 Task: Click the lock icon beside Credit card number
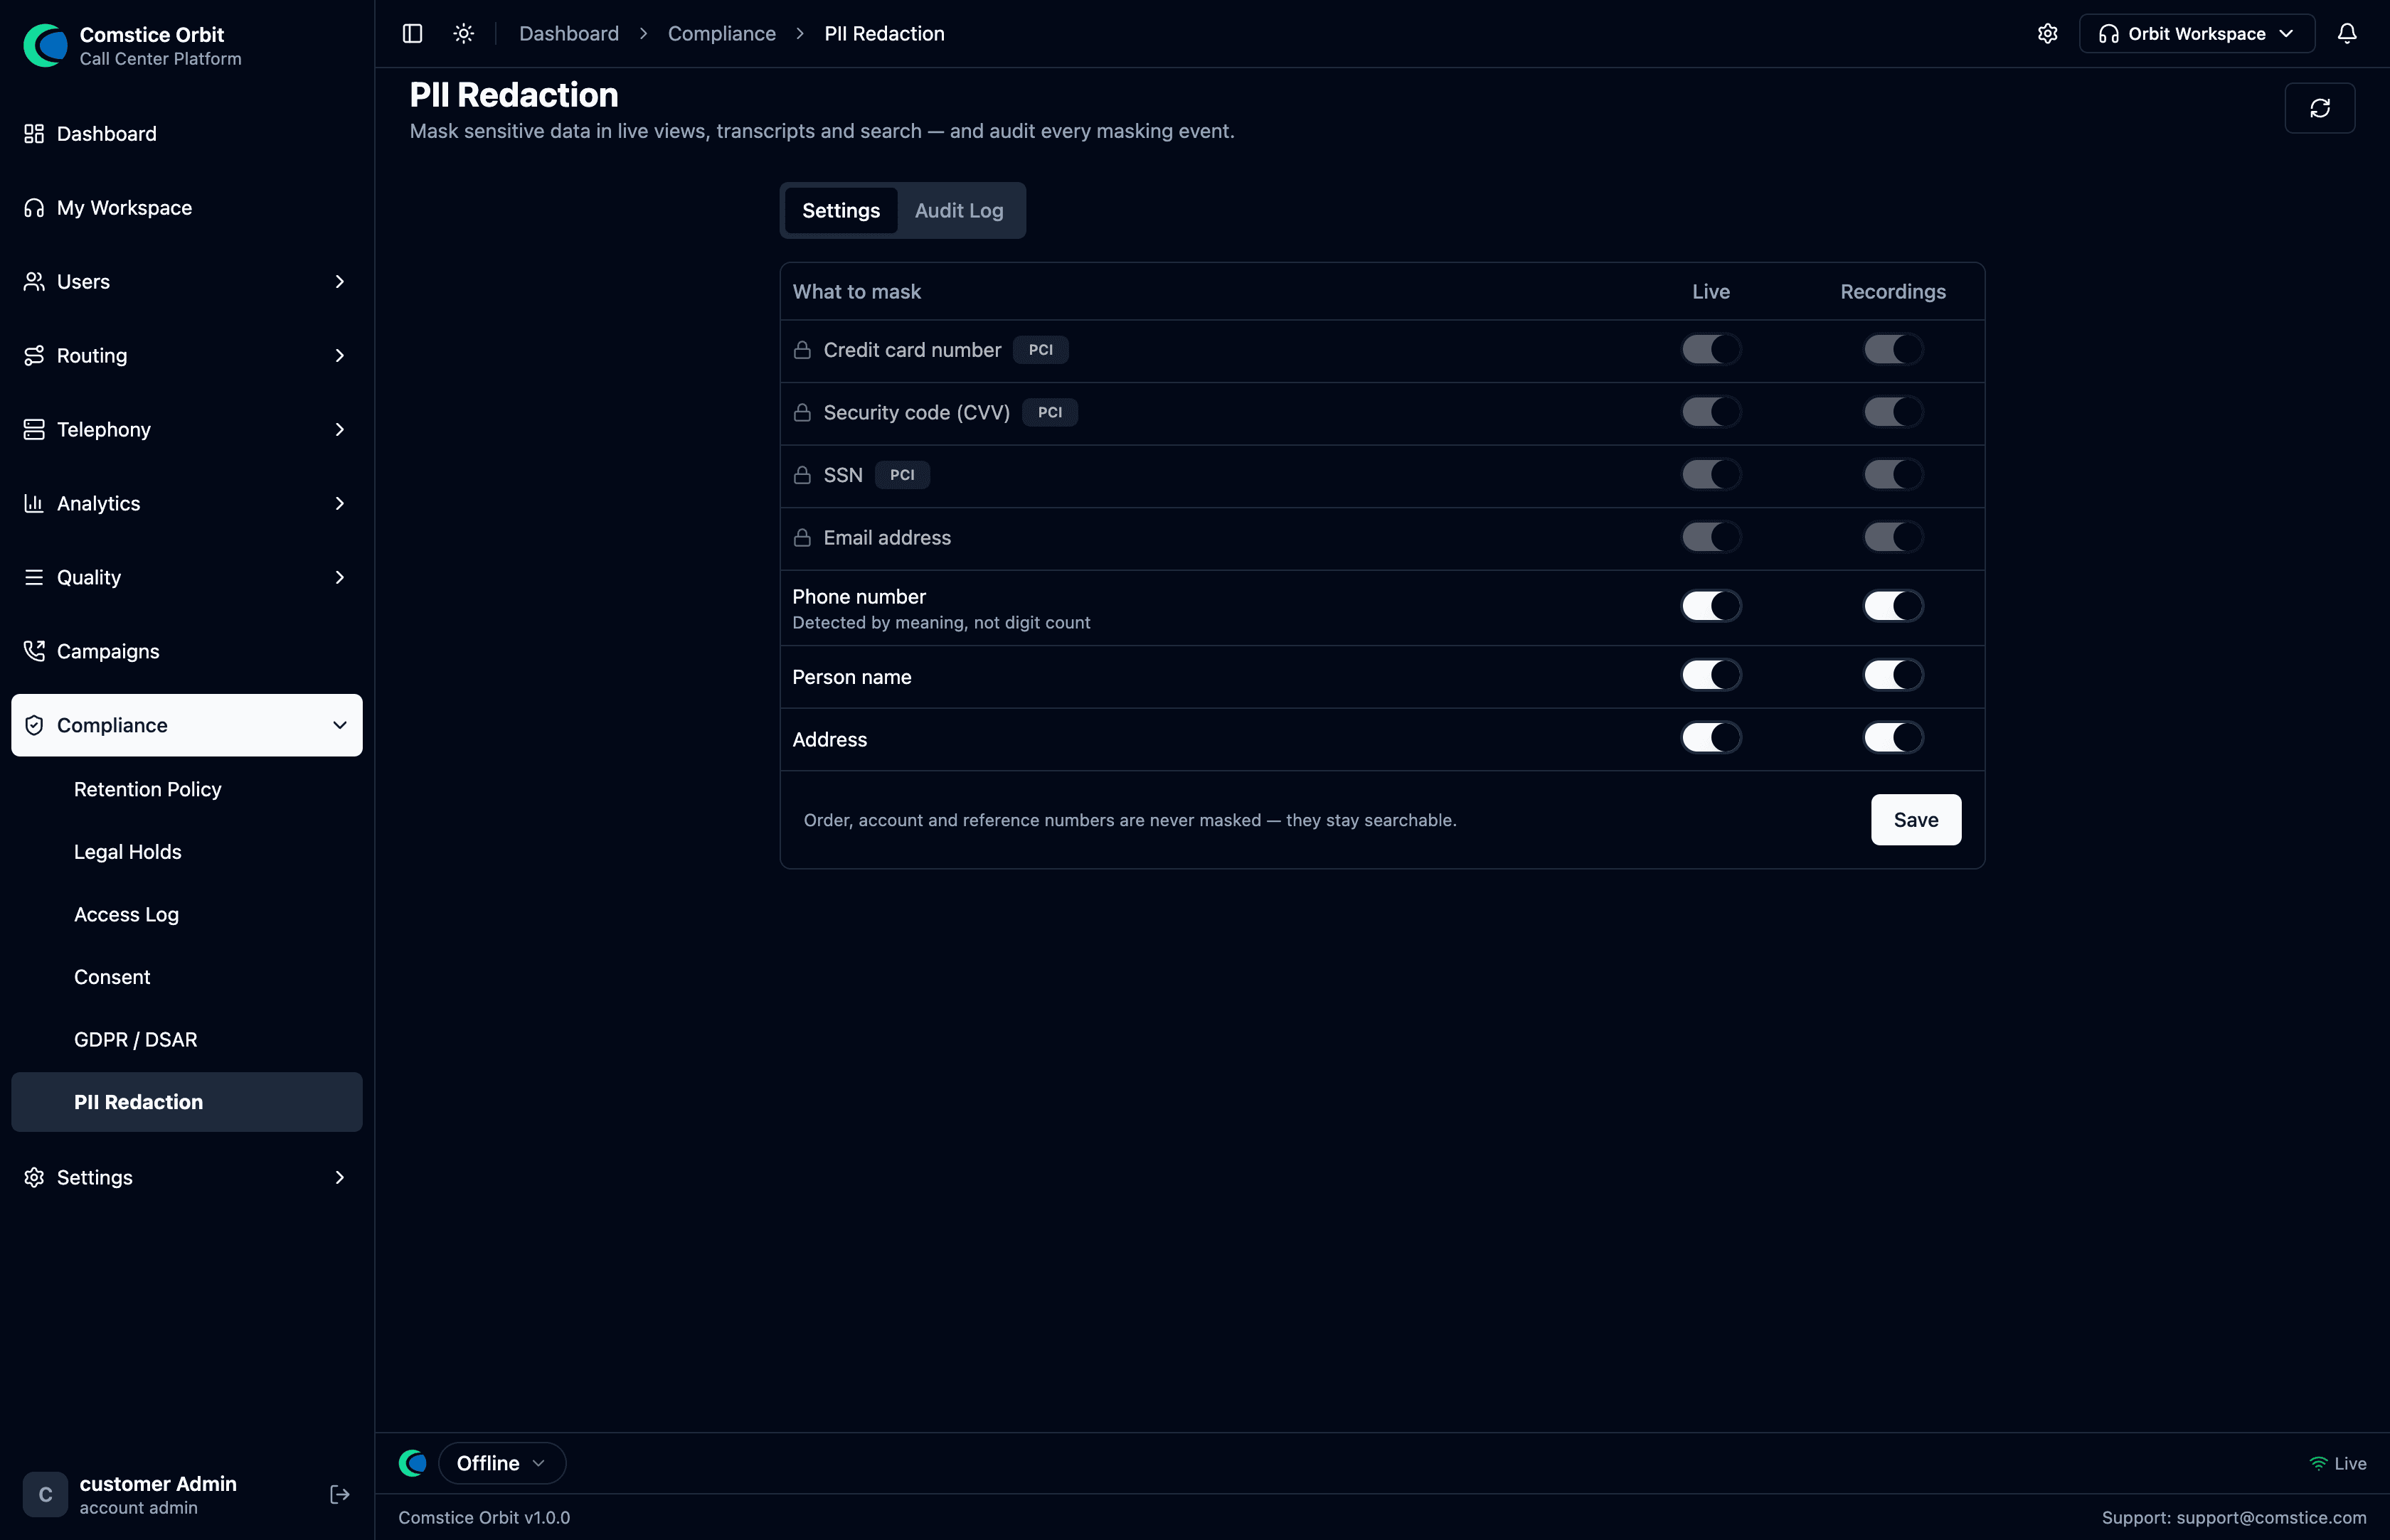(x=802, y=350)
